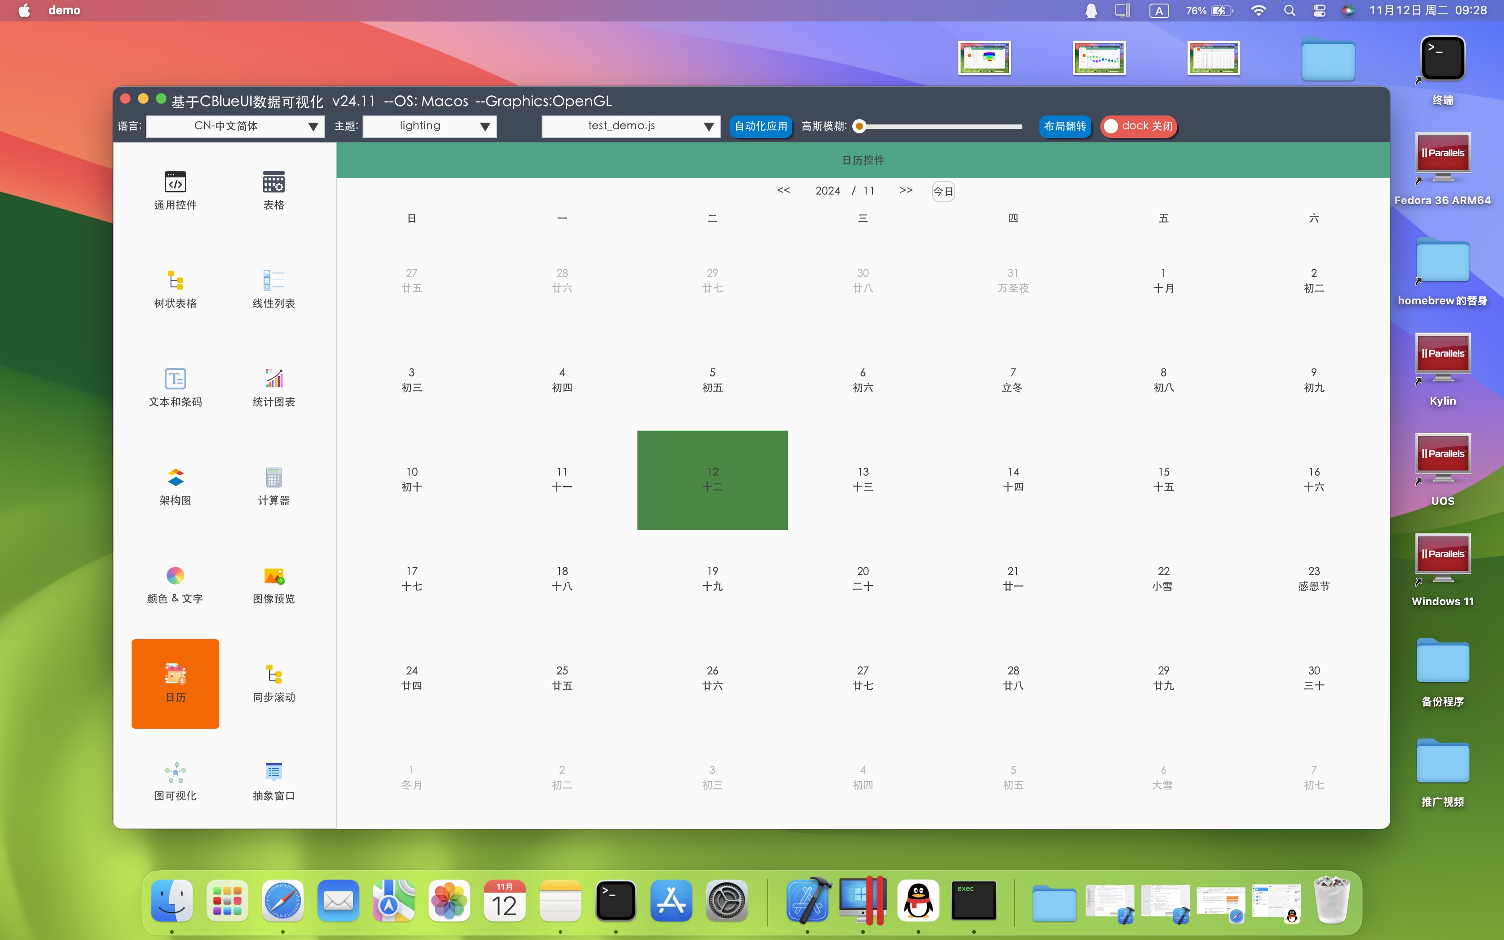Viewport: 1504px width, 940px height.
Task: Open the 计算器 calculator icon
Action: (273, 478)
